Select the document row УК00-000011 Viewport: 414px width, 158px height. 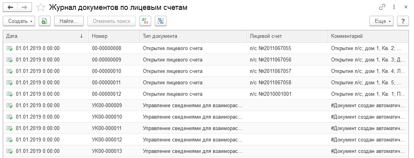click(107, 128)
